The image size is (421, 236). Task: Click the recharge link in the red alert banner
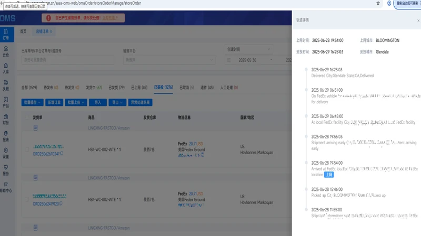pos(110,18)
